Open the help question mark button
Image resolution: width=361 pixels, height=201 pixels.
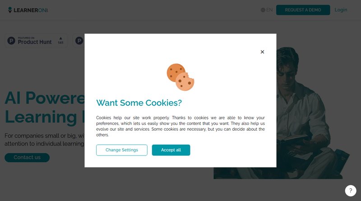coord(351,191)
